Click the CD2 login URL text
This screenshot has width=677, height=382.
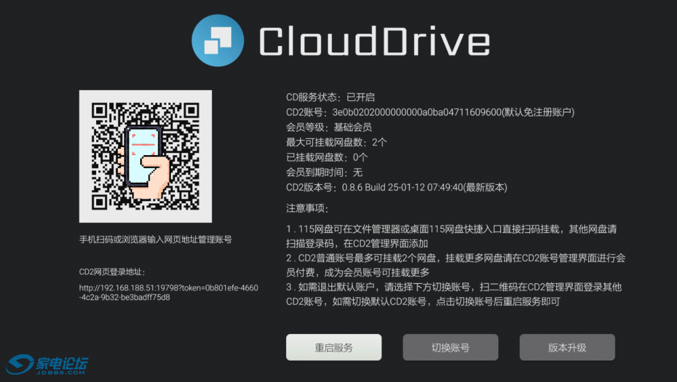[x=168, y=292]
